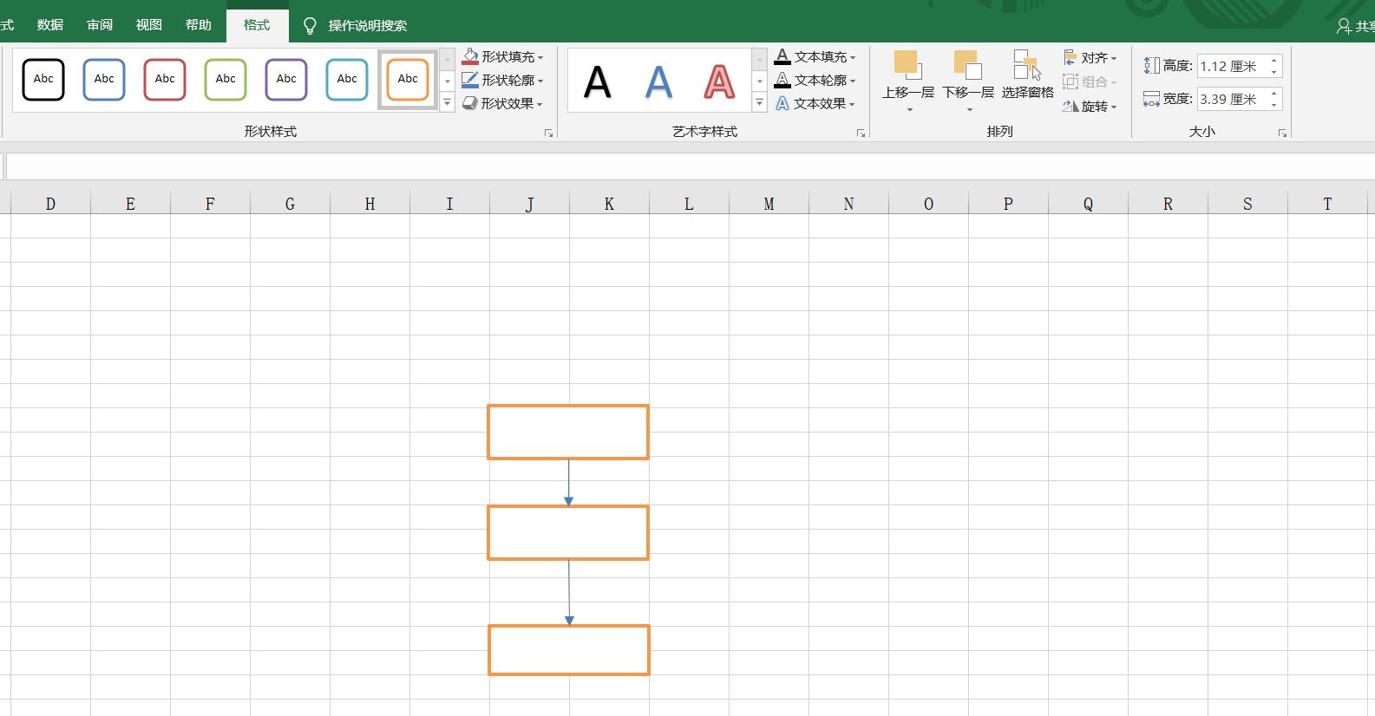Select the black outline Abc shape style
Screen dimensions: 1375x716
tap(43, 80)
